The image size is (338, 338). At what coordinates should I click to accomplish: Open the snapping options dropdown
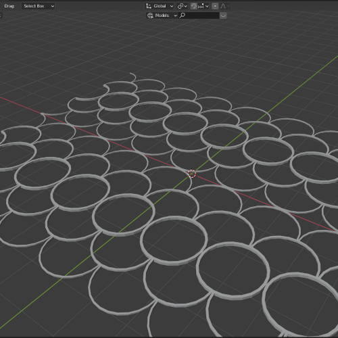pos(203,6)
